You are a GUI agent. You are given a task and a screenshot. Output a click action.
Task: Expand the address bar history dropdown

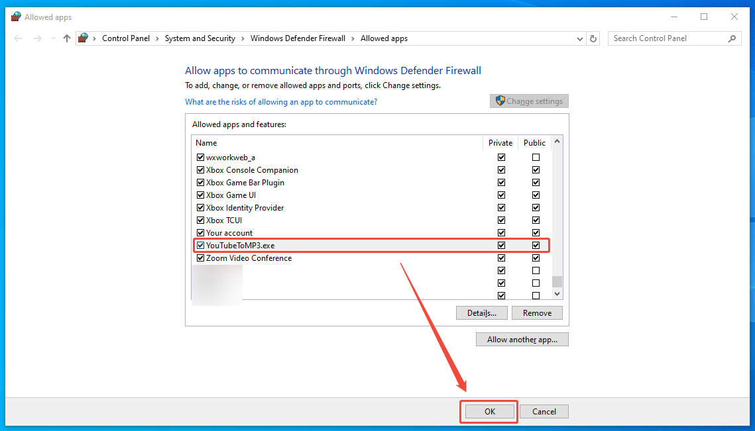click(580, 38)
